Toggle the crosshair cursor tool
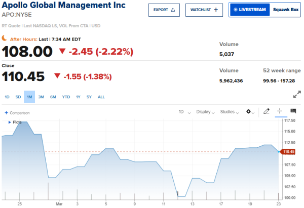This screenshot has width=304, height=208. 280,111
